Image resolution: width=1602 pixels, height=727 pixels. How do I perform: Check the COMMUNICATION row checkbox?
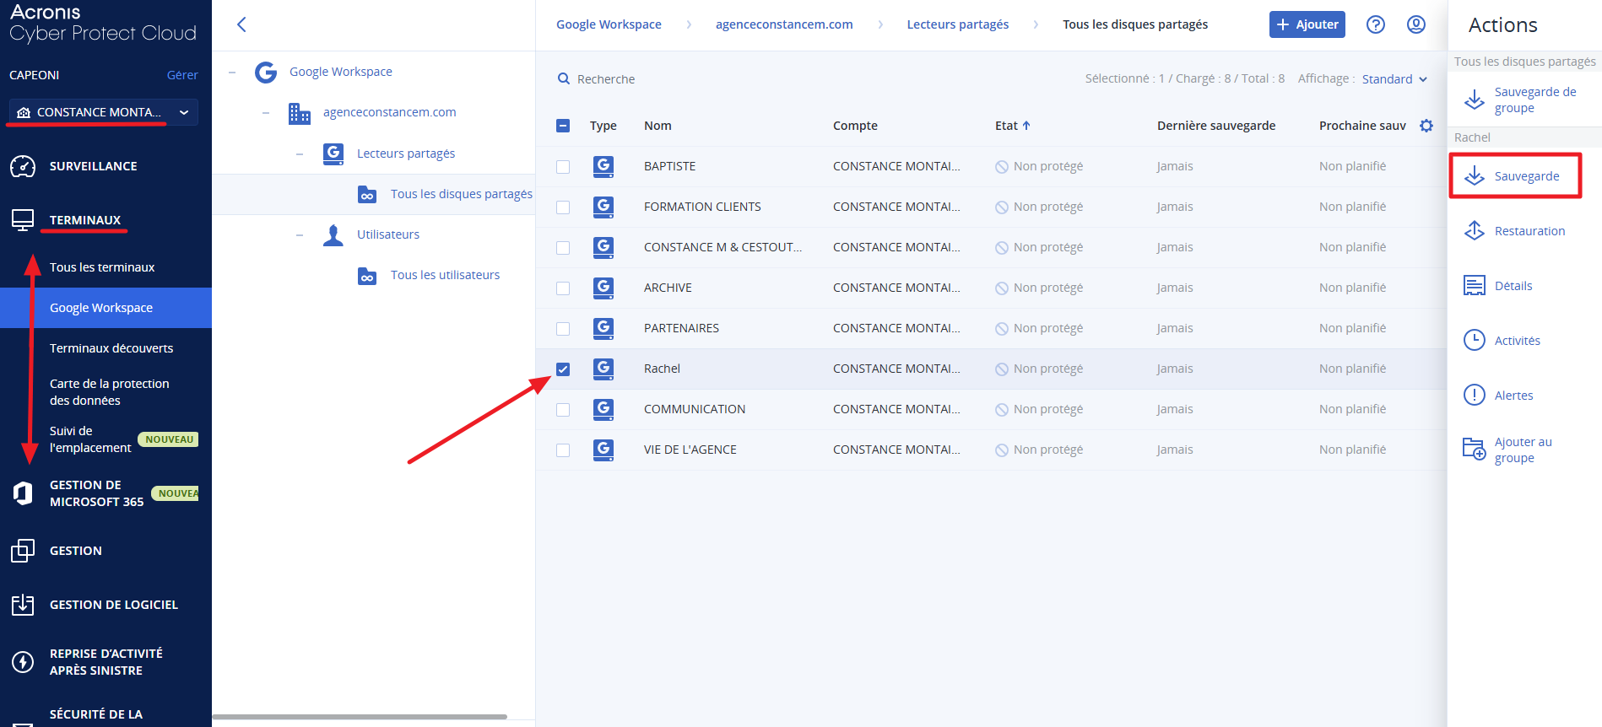click(563, 410)
